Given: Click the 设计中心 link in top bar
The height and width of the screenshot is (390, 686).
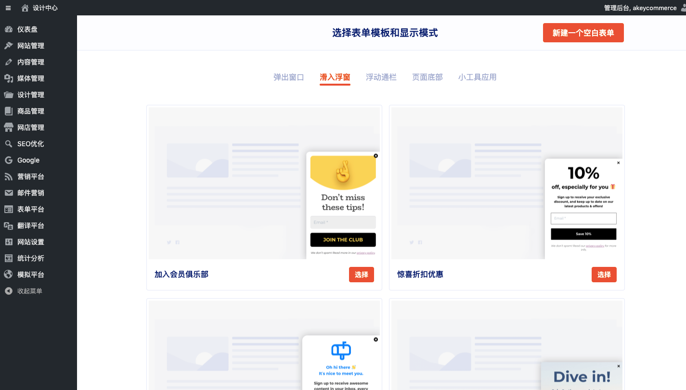Looking at the screenshot, I should pyautogui.click(x=45, y=8).
